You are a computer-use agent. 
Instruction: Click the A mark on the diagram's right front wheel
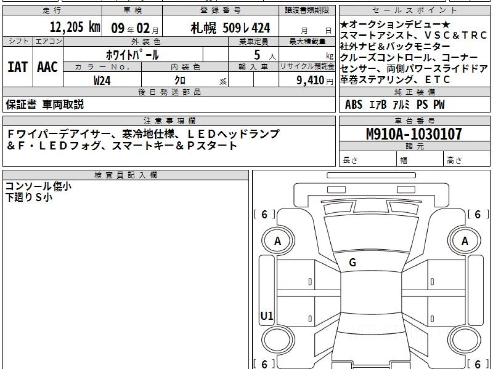465,241
